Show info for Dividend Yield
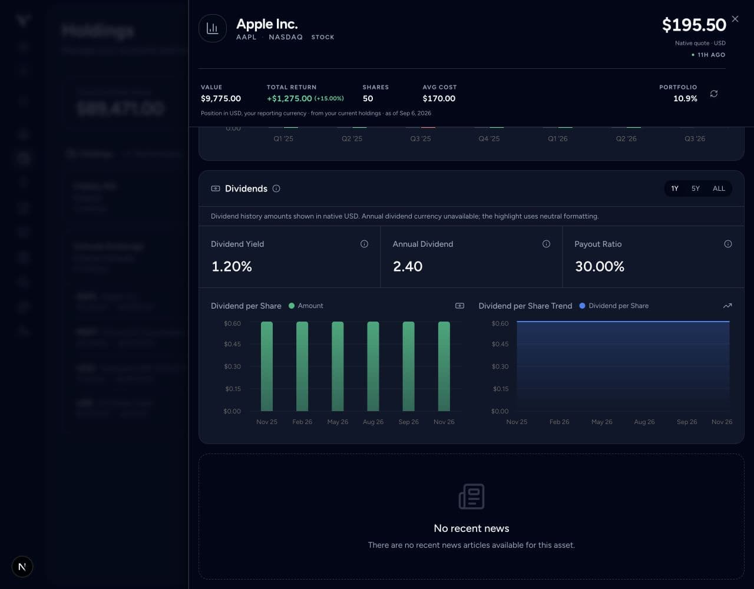 [x=364, y=244]
